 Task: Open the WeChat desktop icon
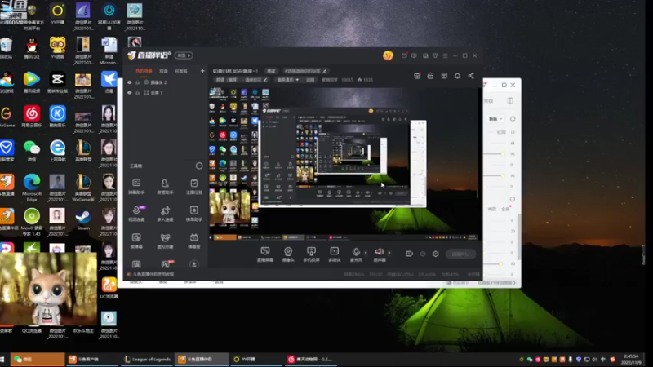[x=32, y=151]
